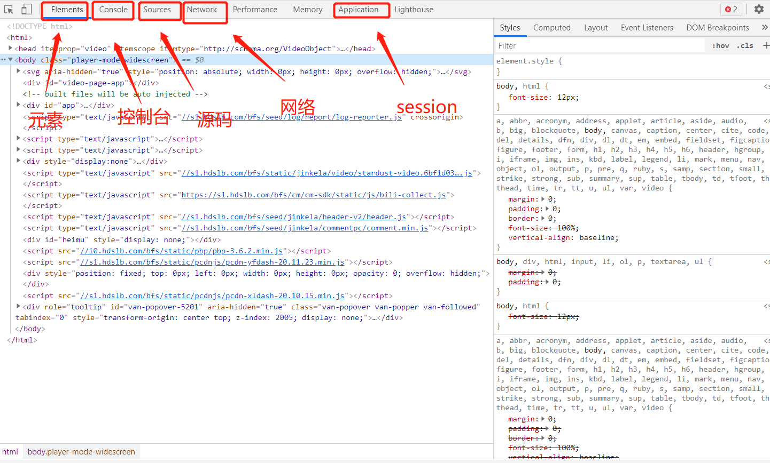Expand the active, not crossed-out padding shorthand
770x463 pixels.
point(548,209)
